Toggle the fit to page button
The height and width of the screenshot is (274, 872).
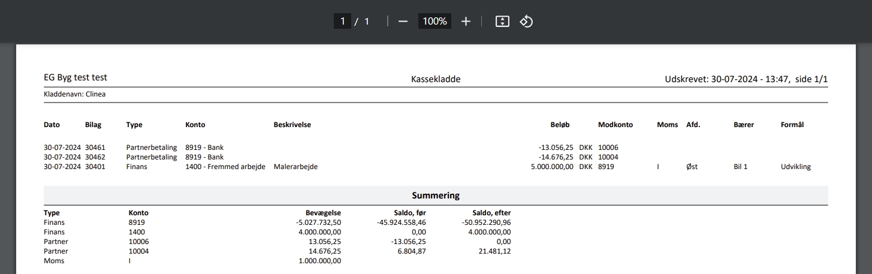tap(502, 22)
